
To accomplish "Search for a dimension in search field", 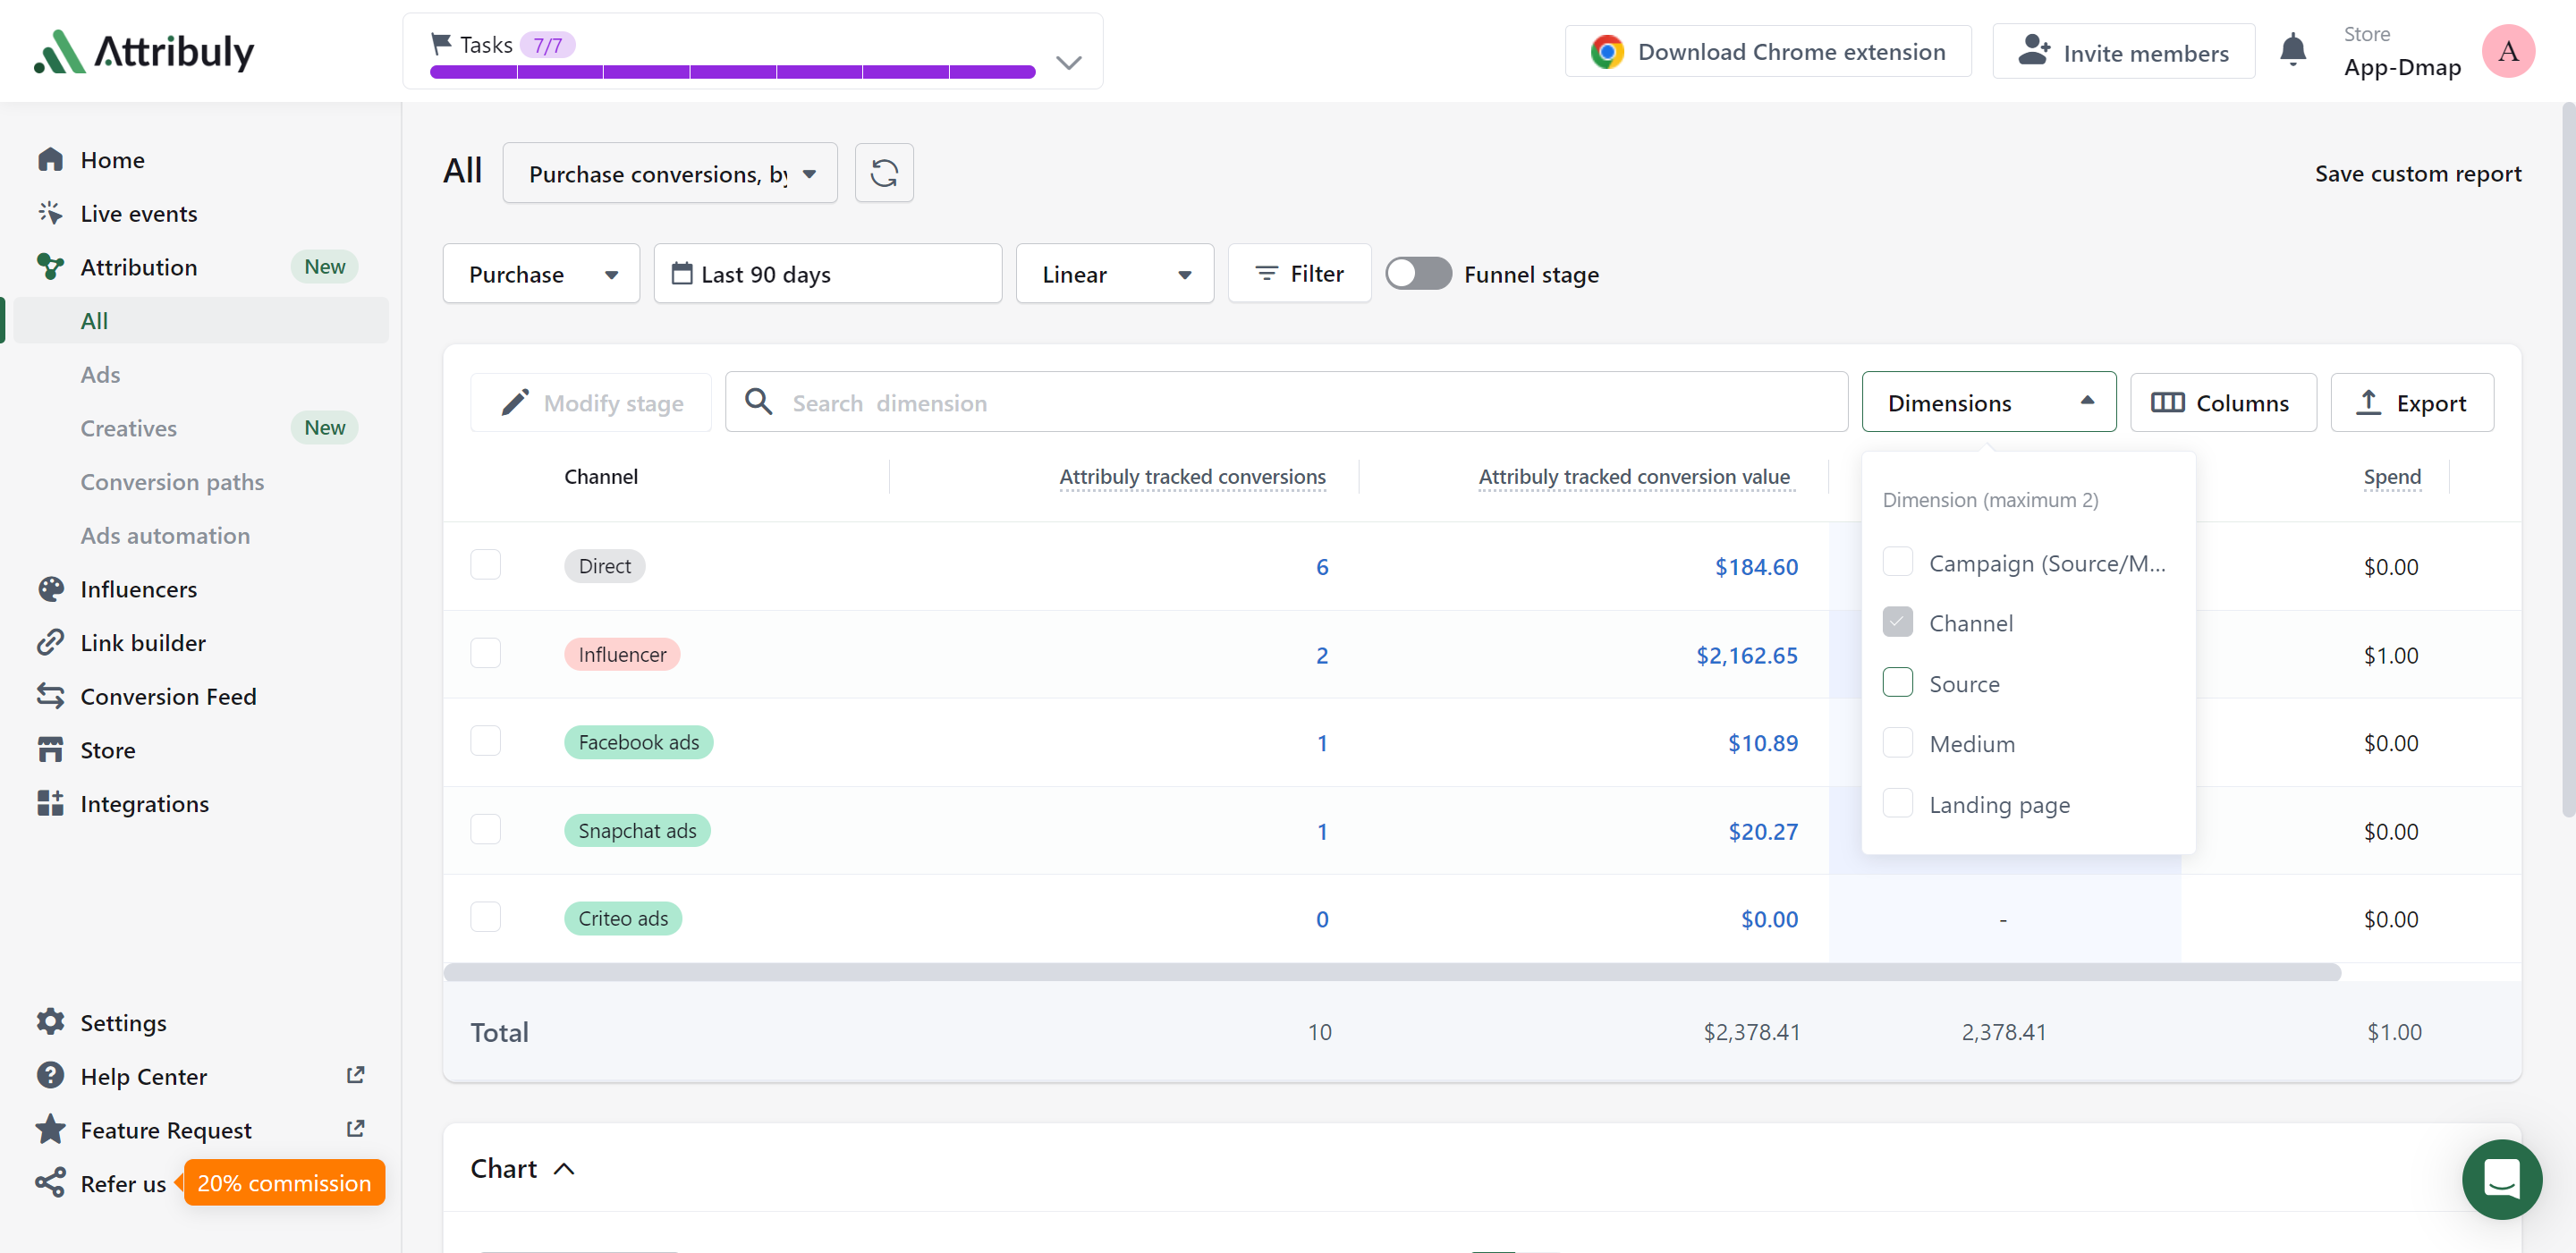I will 1286,402.
